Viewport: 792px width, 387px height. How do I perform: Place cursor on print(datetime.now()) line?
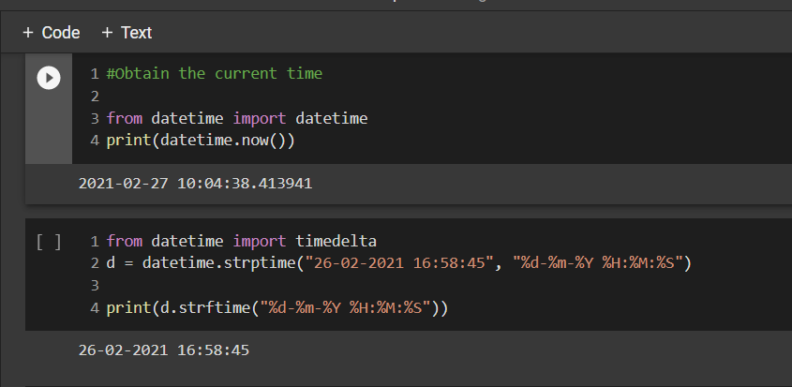201,141
